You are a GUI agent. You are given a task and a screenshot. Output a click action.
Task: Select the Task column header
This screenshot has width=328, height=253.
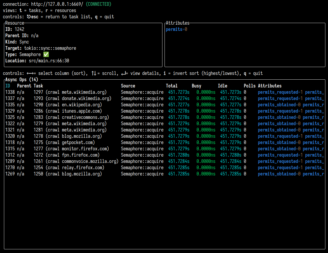click(38, 86)
